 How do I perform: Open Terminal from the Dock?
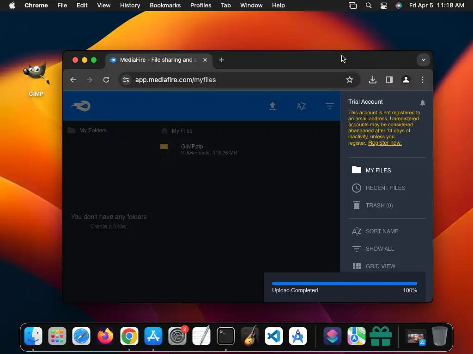point(225,336)
